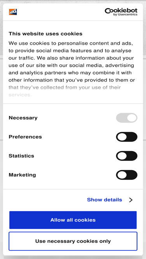Click the faded line that they've collected
The width and height of the screenshot is (146, 259).
tap(65, 87)
